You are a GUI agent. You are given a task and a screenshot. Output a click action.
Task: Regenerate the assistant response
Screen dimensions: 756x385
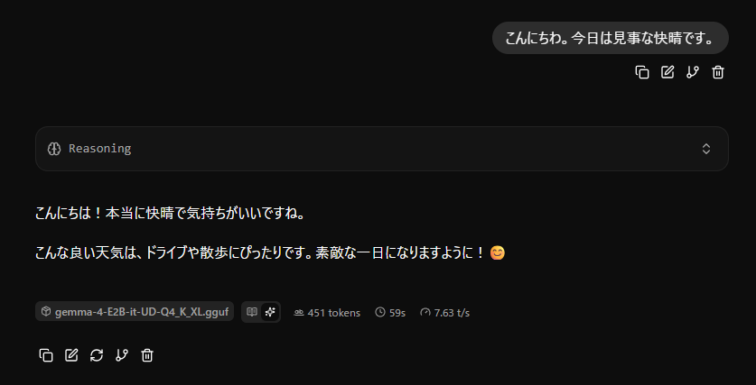coord(97,355)
